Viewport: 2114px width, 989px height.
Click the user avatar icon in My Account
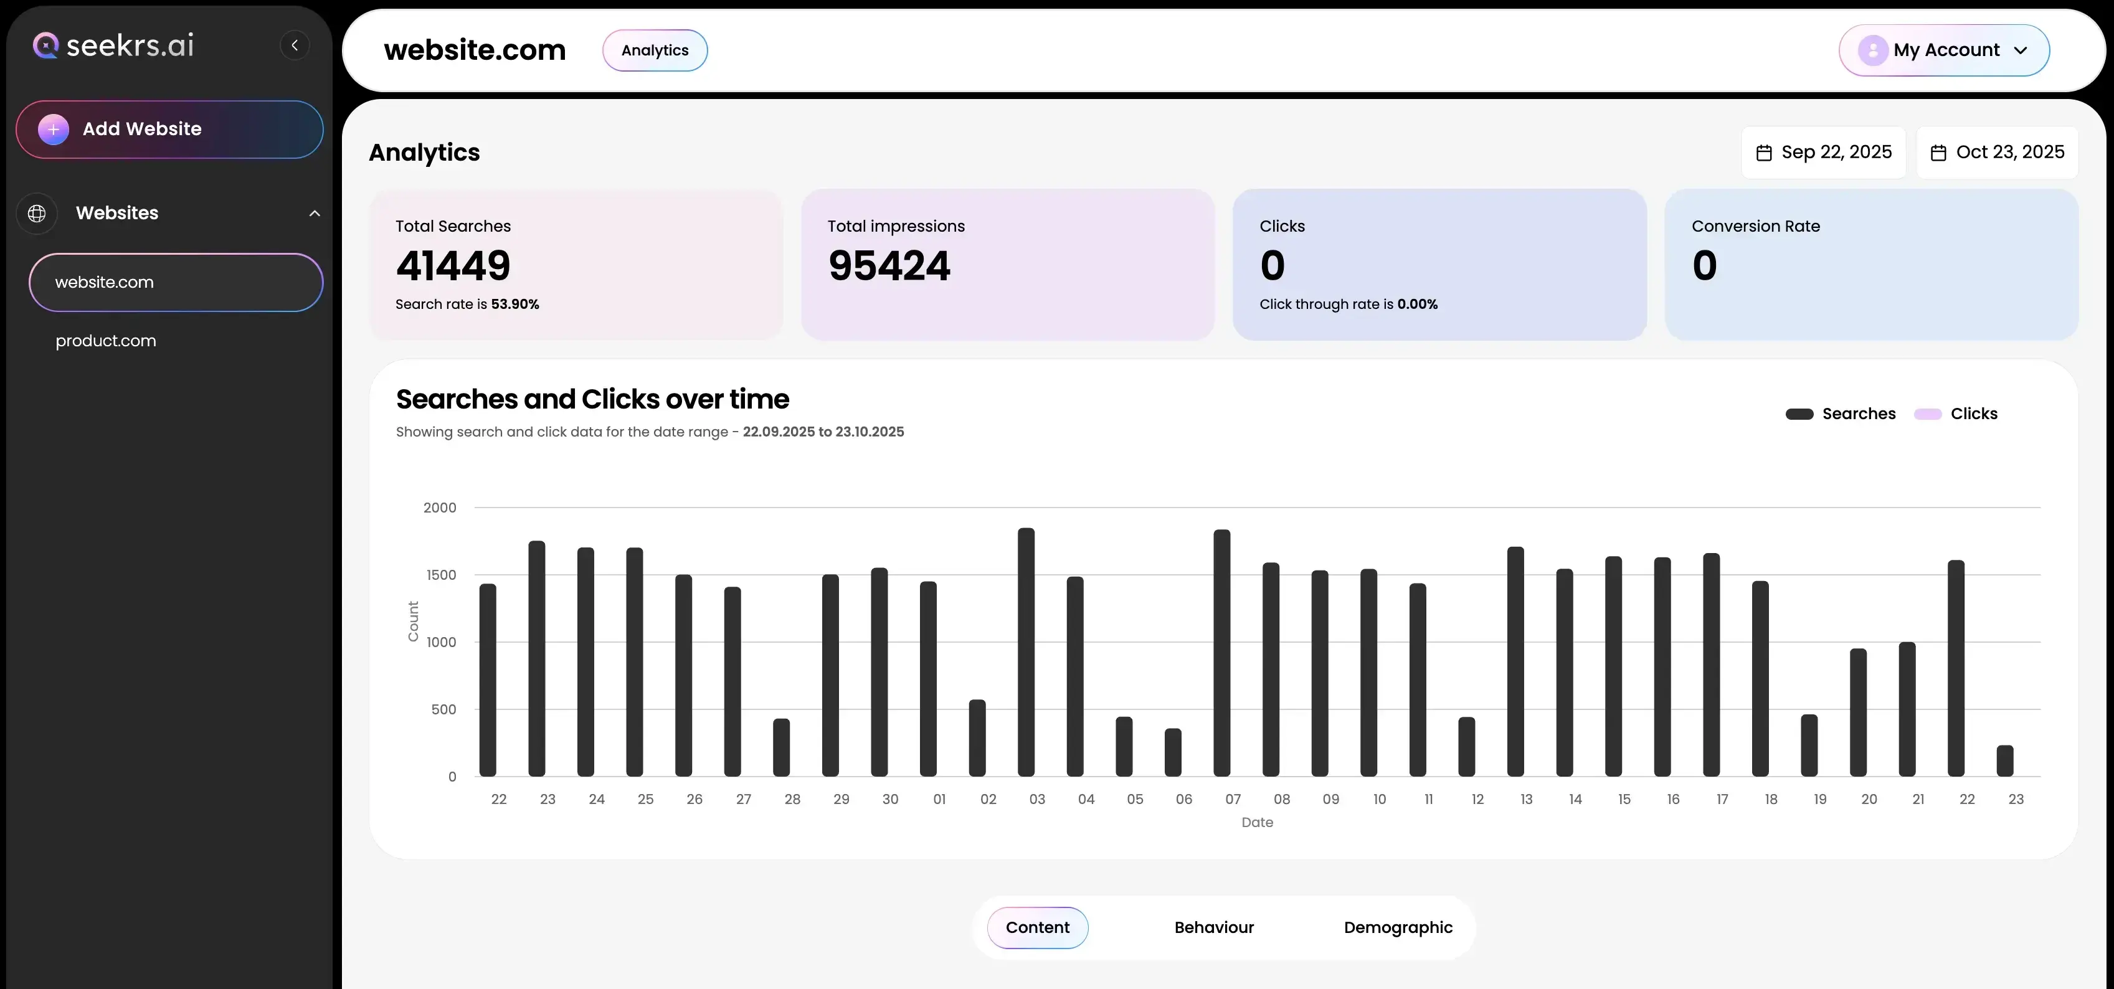pyautogui.click(x=1874, y=50)
